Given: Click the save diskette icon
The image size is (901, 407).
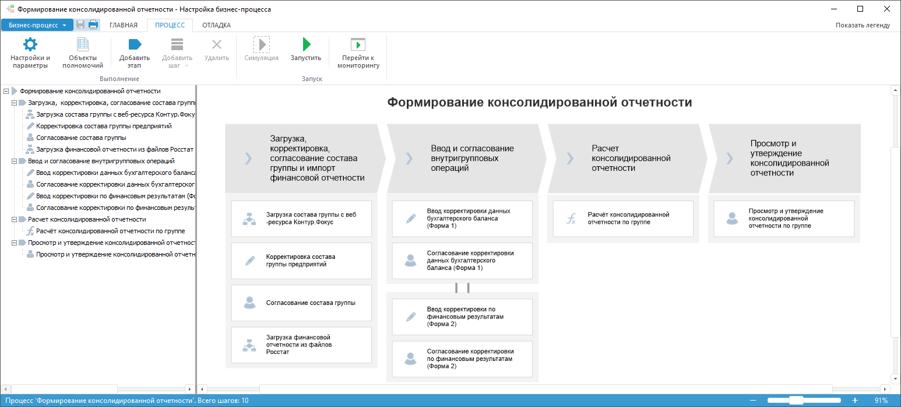Looking at the screenshot, I should tap(80, 25).
